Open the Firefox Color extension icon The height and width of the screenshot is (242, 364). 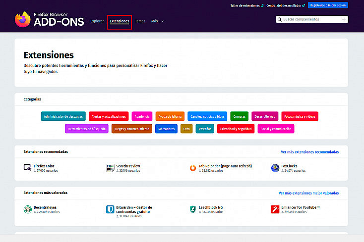pyautogui.click(x=27, y=167)
